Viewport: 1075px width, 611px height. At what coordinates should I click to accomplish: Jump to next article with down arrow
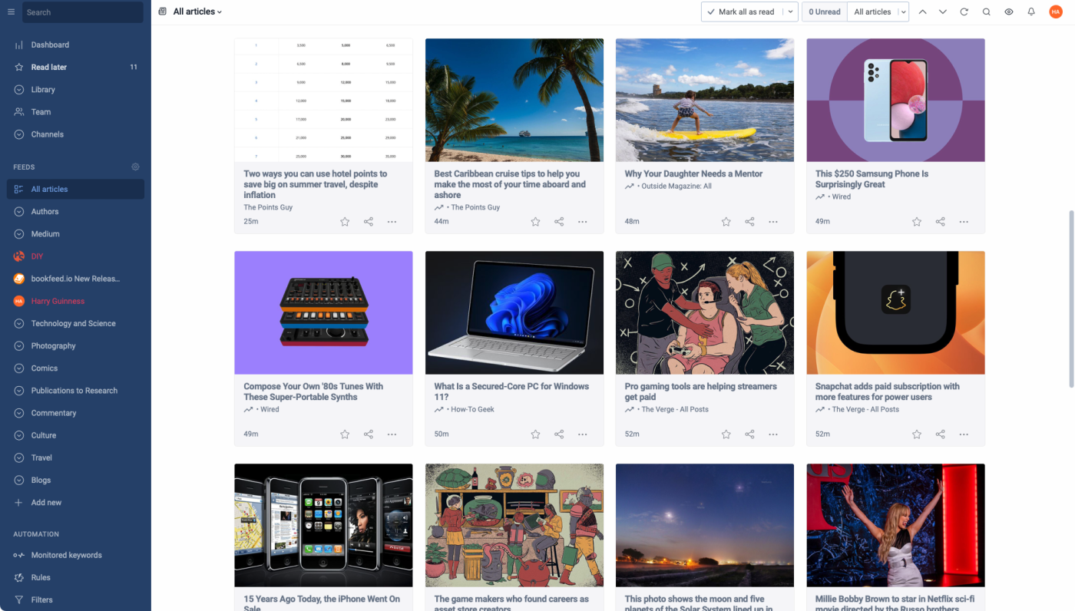[942, 12]
